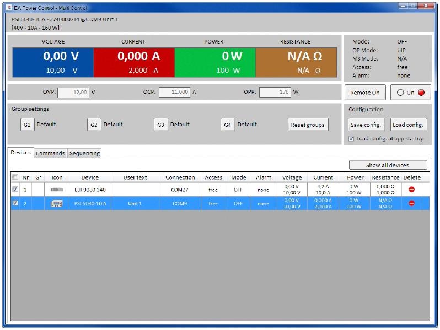Toggle Load config. at app startup checkbox
Viewport: 440px width, 330px height.
pos(352,139)
